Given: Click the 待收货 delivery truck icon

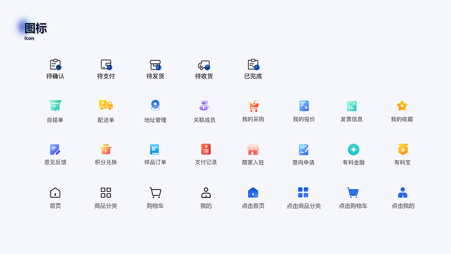Looking at the screenshot, I should [x=204, y=65].
